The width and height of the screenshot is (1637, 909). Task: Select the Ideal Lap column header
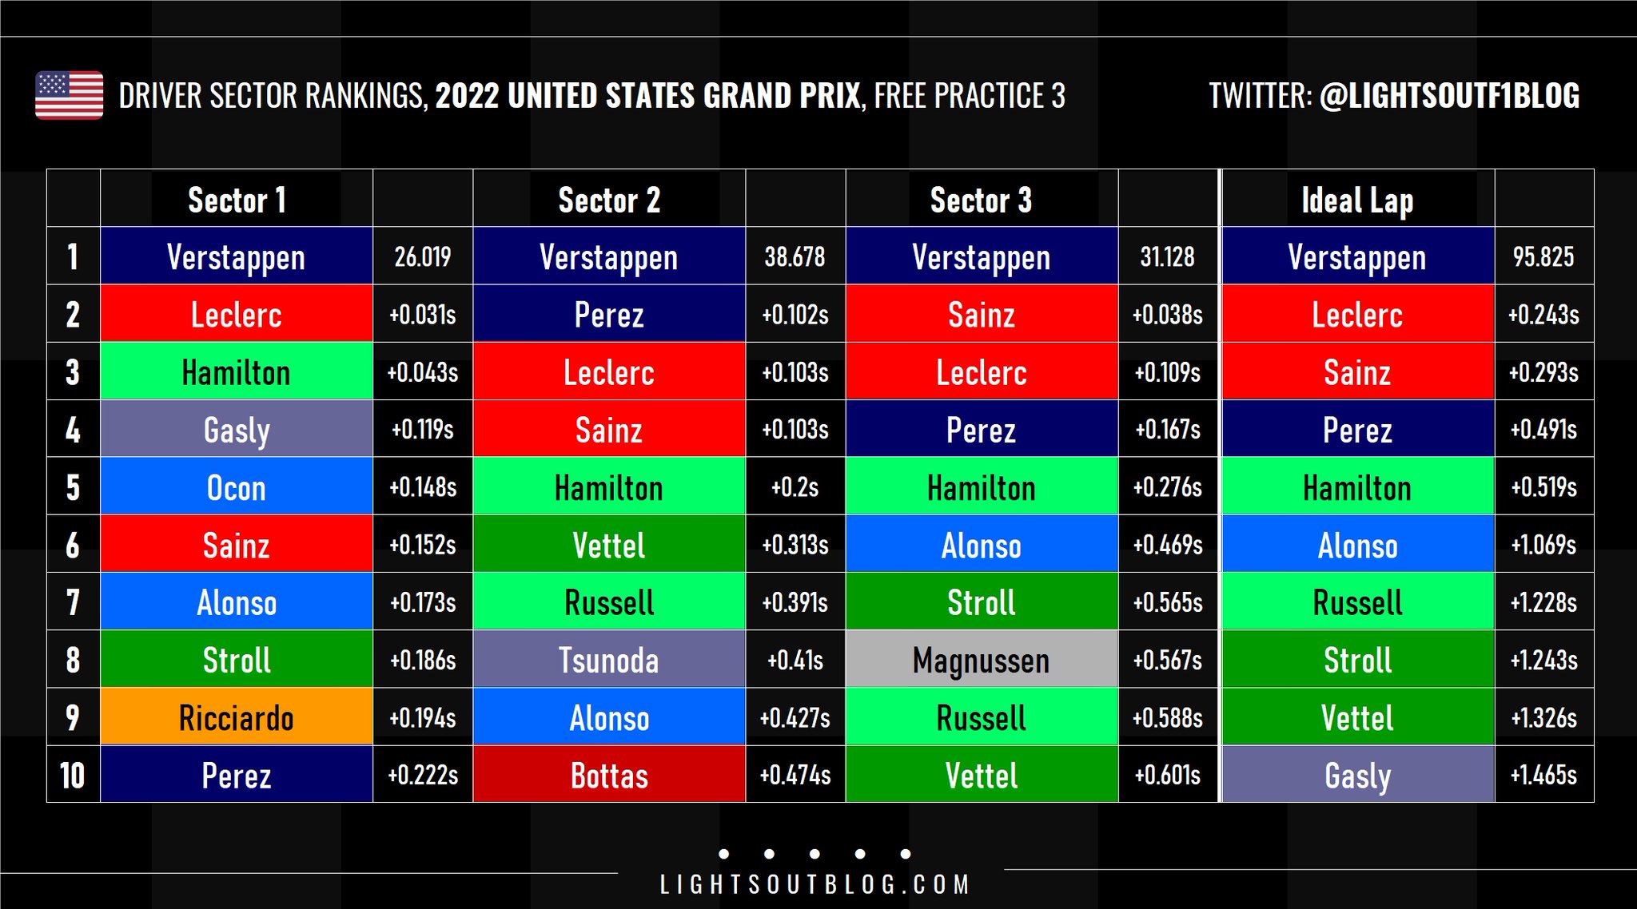pos(1357,199)
